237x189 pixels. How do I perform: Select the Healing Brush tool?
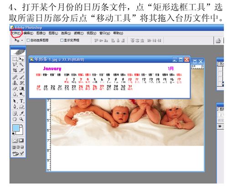tap(15, 77)
